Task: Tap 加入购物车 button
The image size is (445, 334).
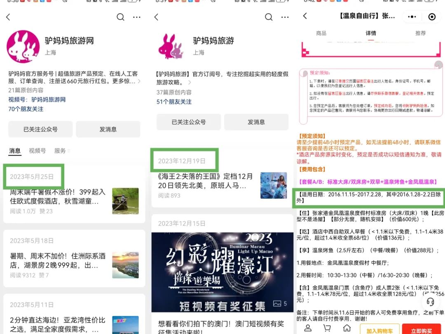Action: [380, 329]
